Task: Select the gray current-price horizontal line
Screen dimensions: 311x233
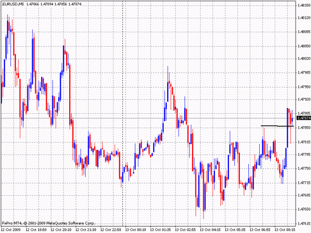Action: point(148,118)
